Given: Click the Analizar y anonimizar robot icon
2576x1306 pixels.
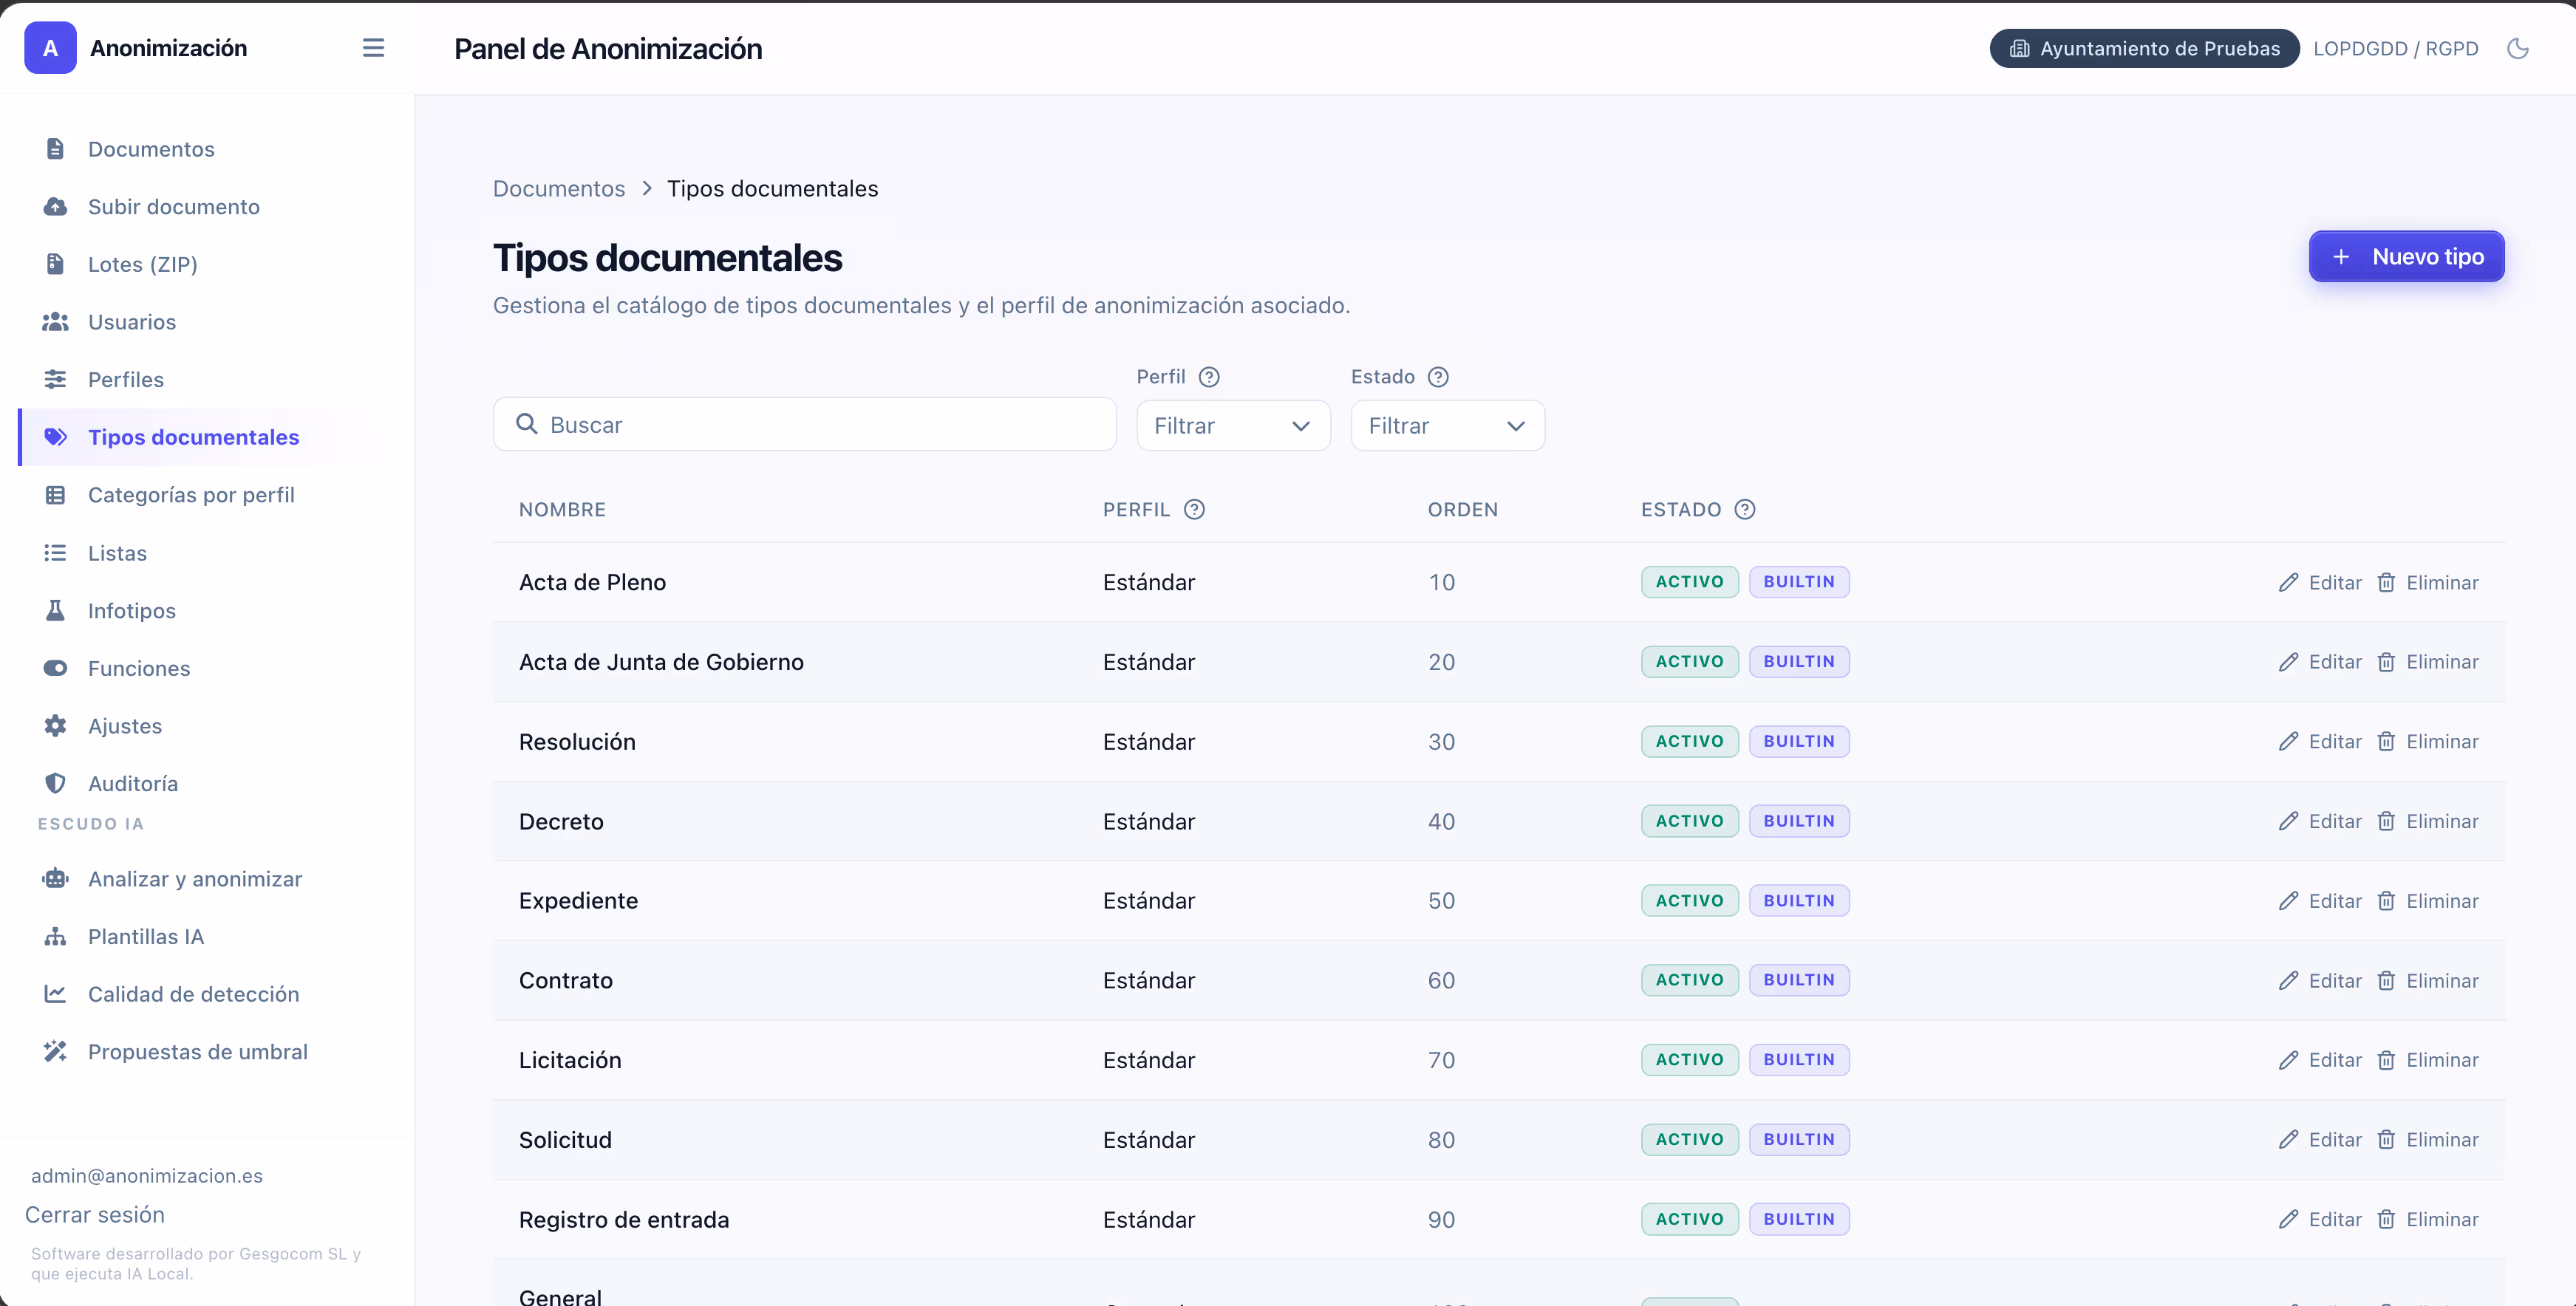Looking at the screenshot, I should pyautogui.click(x=55, y=879).
